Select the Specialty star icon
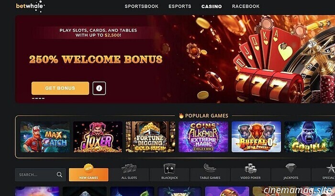The height and width of the screenshot is (196, 335). pyautogui.click(x=331, y=169)
